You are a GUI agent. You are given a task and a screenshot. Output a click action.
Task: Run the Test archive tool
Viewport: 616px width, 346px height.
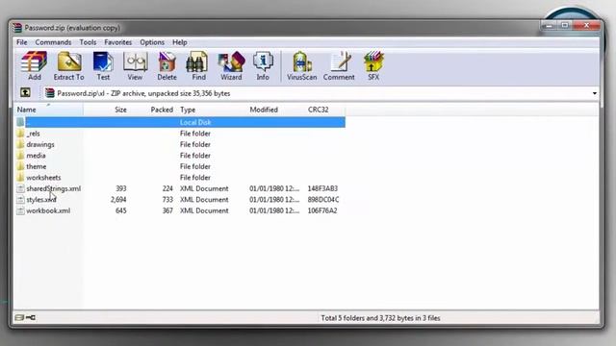click(103, 66)
